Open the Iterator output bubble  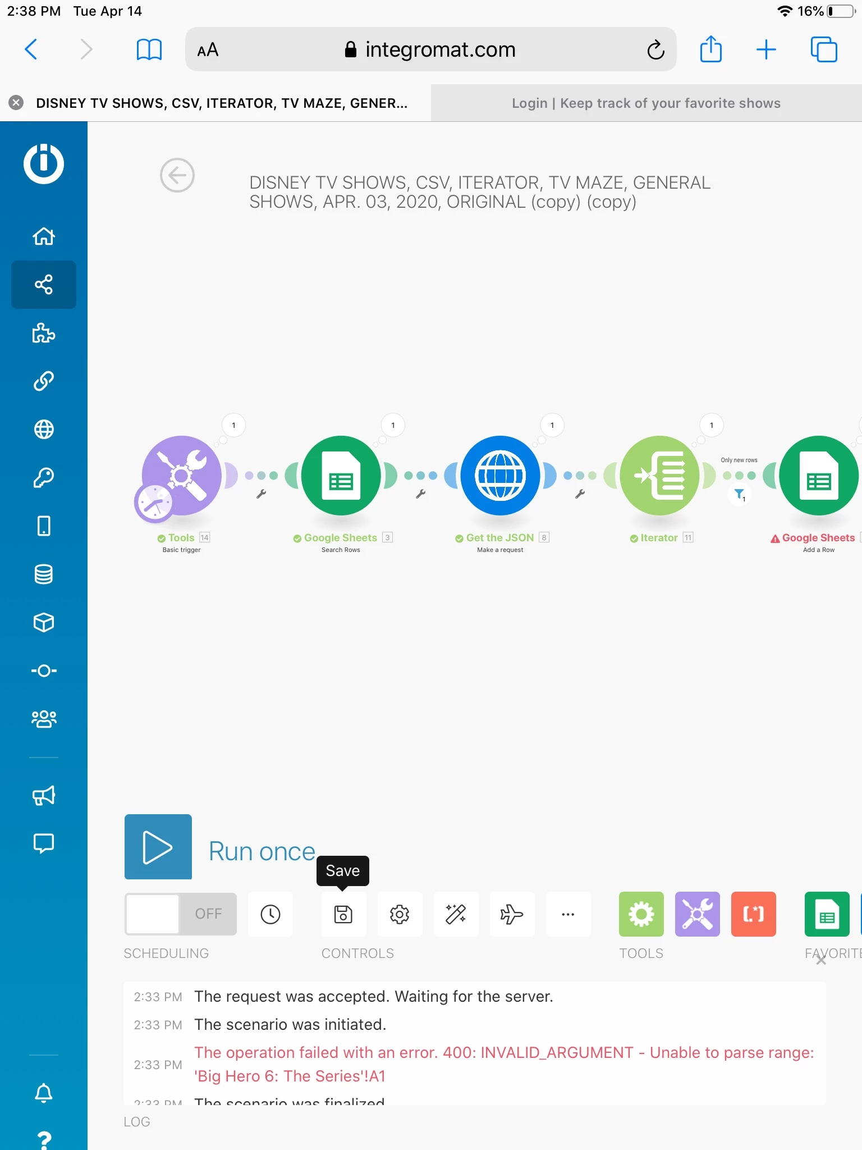point(712,425)
